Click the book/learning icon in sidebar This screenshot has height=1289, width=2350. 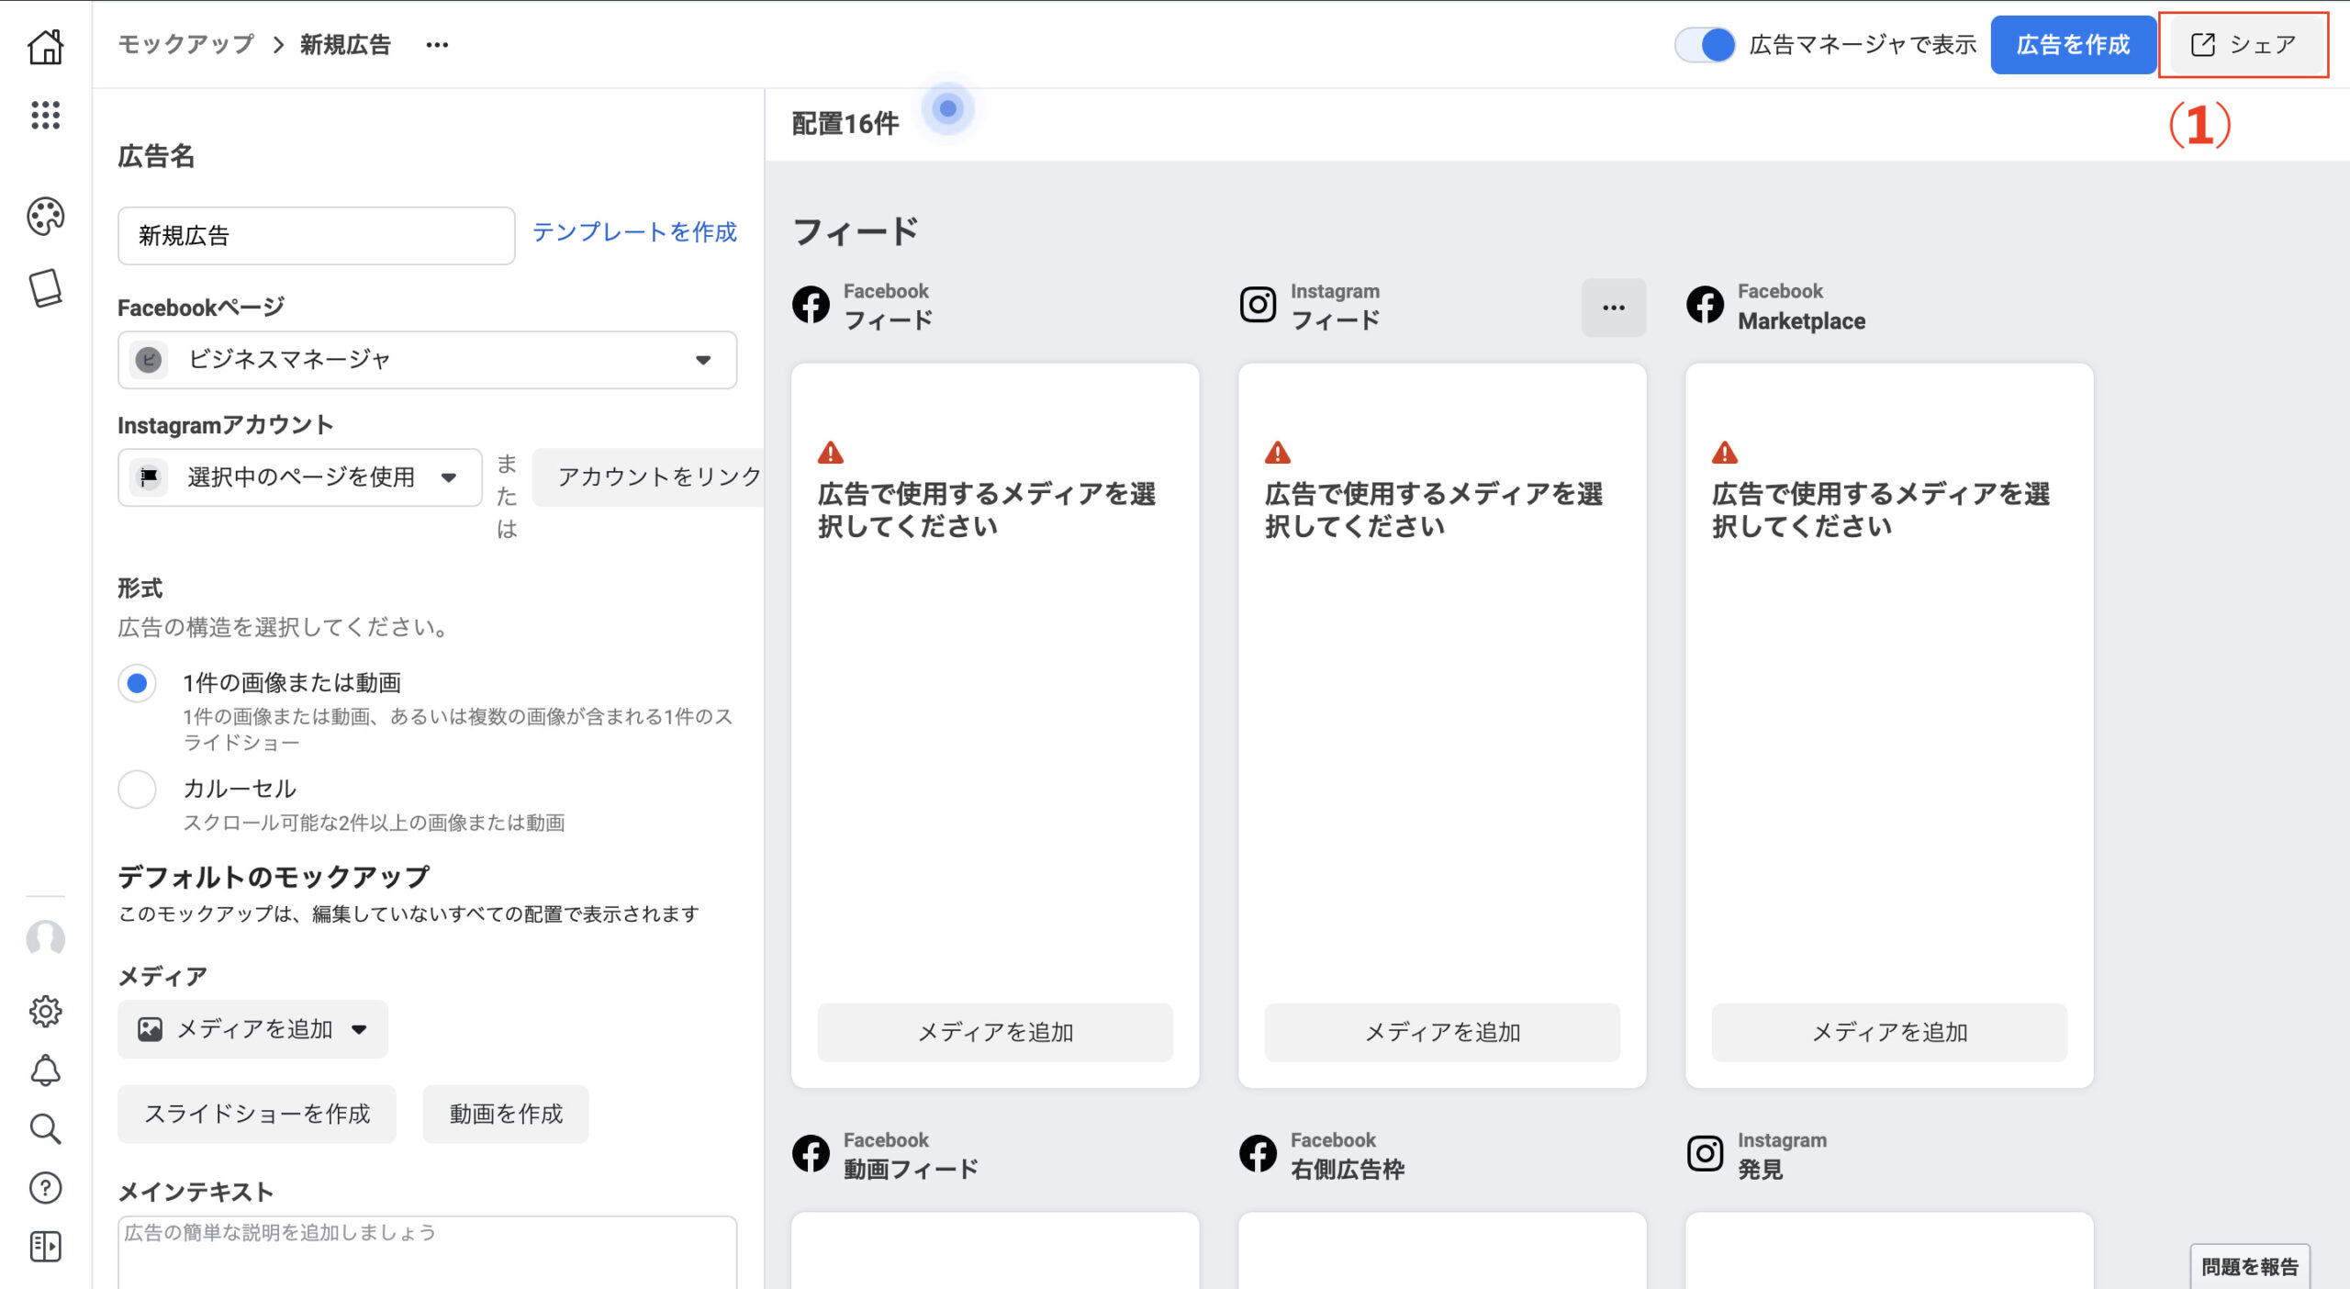pos(45,288)
